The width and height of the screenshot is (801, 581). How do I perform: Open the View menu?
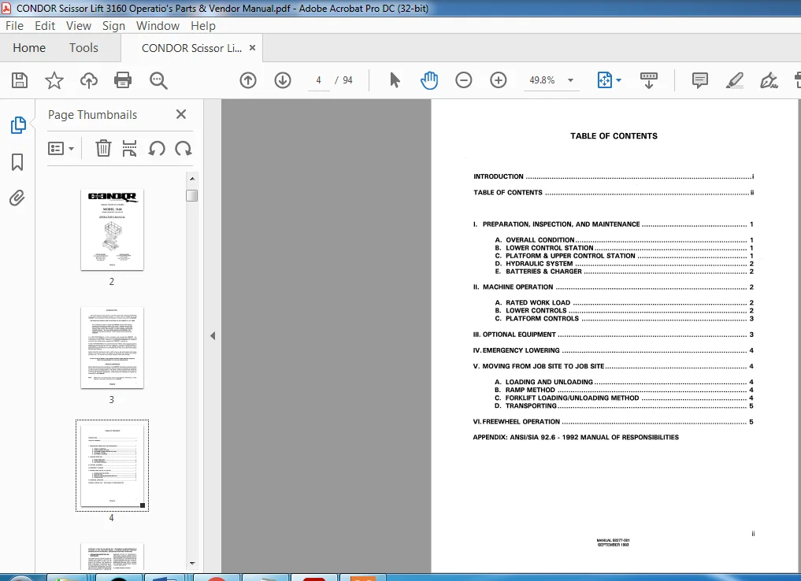pos(79,25)
